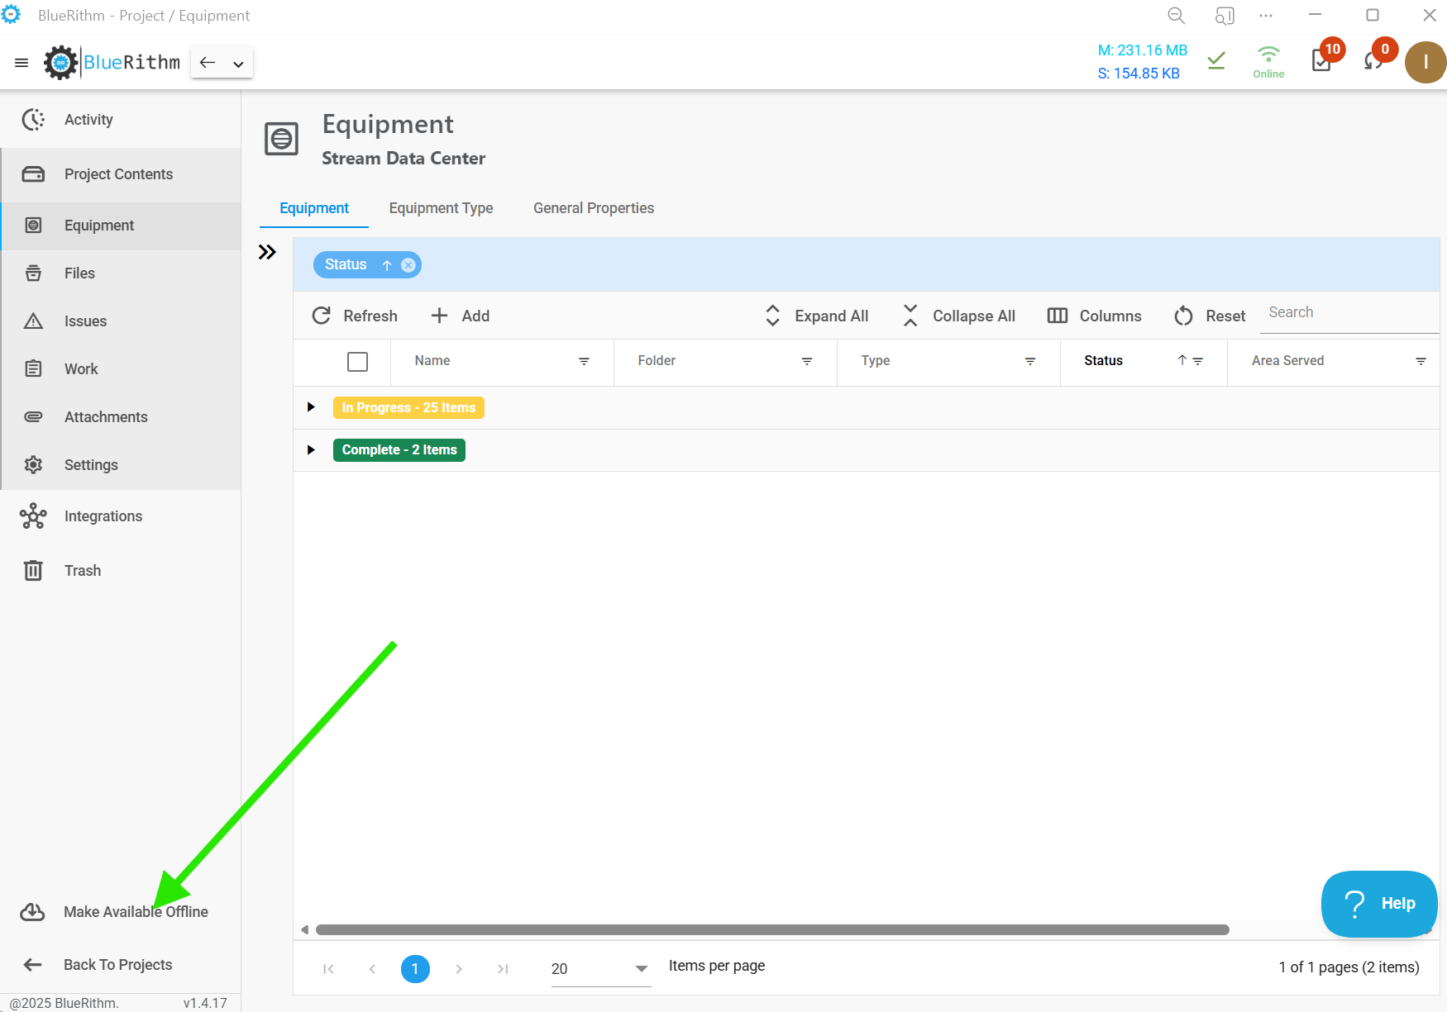1447x1012 pixels.
Task: Go to the last page
Action: (503, 969)
